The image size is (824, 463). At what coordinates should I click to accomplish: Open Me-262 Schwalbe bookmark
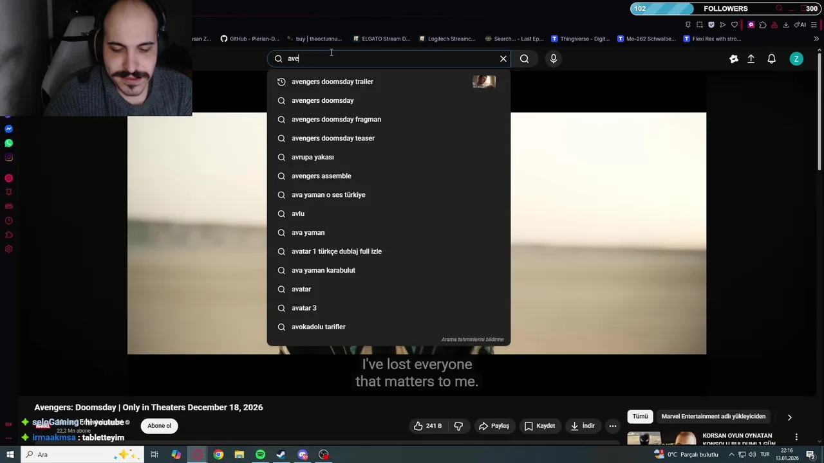coord(647,39)
